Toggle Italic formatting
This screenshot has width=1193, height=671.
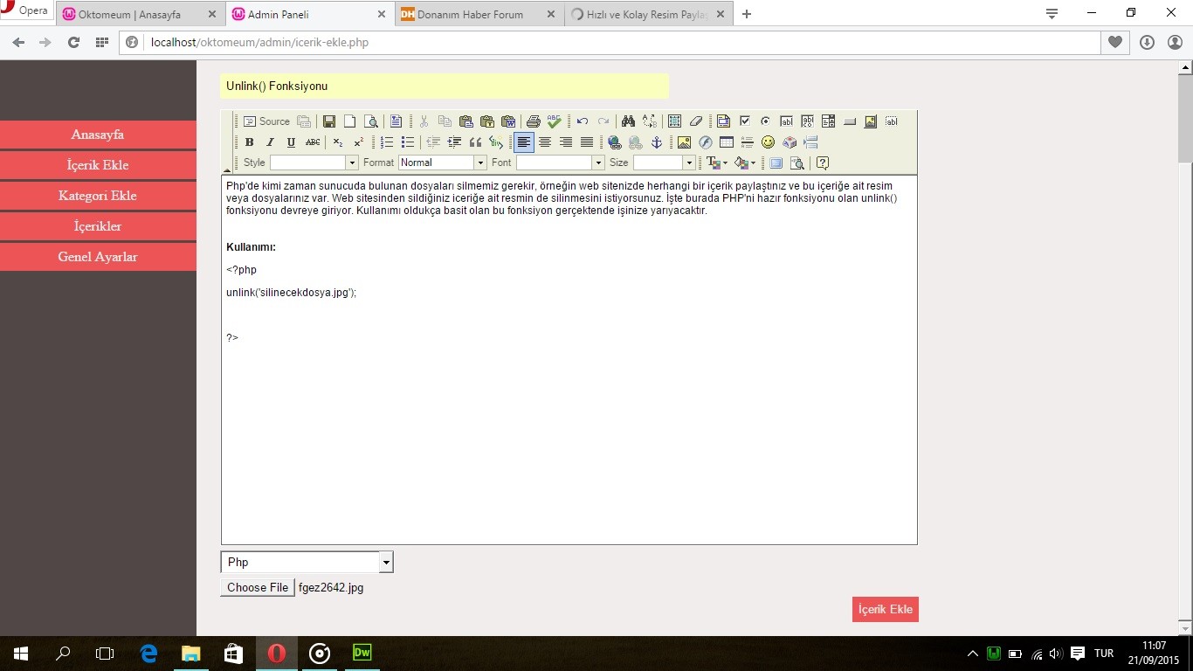(x=270, y=142)
